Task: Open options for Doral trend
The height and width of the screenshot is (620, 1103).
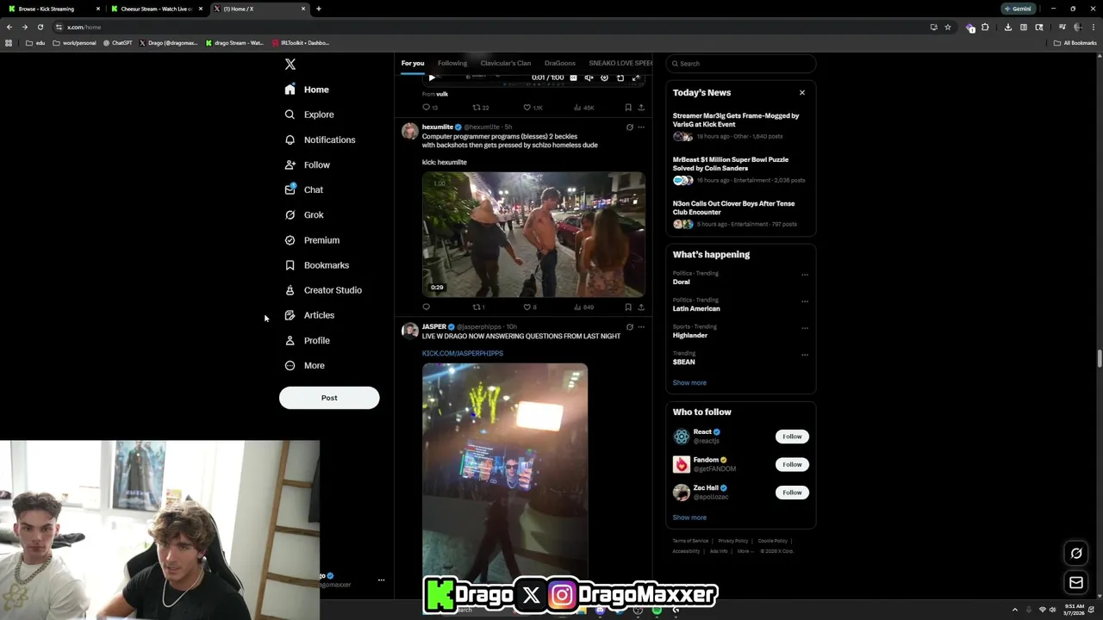Action: click(805, 275)
